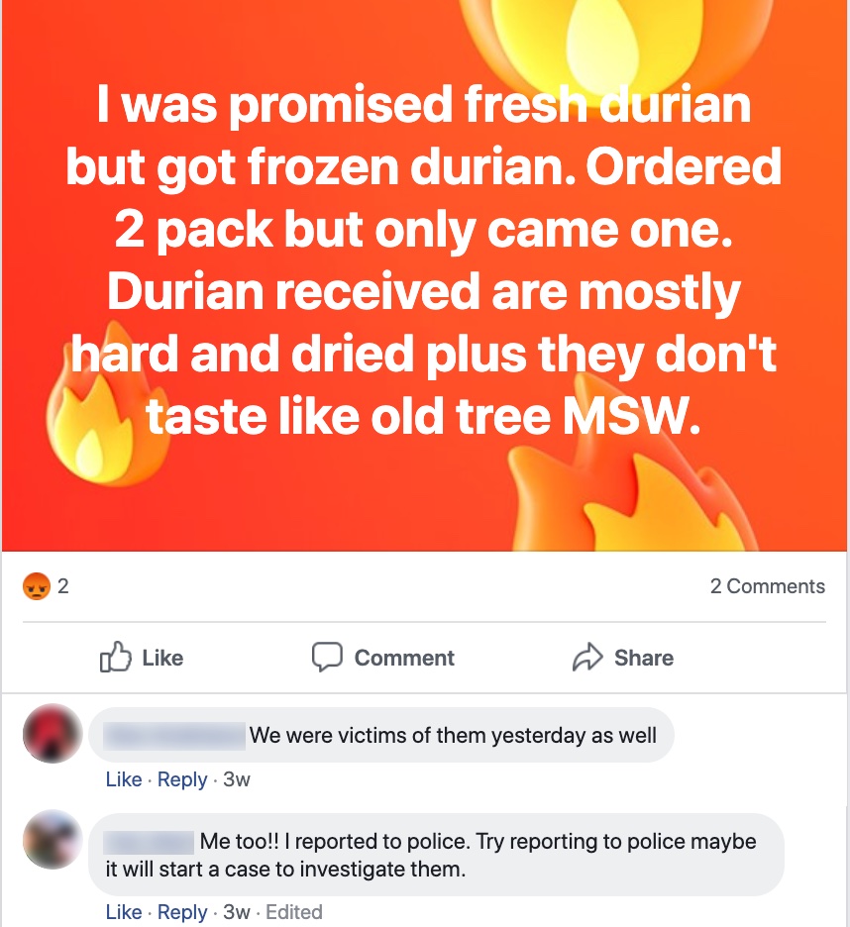This screenshot has width=850, height=927.
Task: Reply to the 'reported to police' comment
Action: pos(182,912)
